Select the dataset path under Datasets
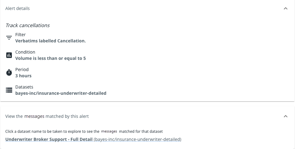Viewport: 295px width, 149px height. click(61, 93)
